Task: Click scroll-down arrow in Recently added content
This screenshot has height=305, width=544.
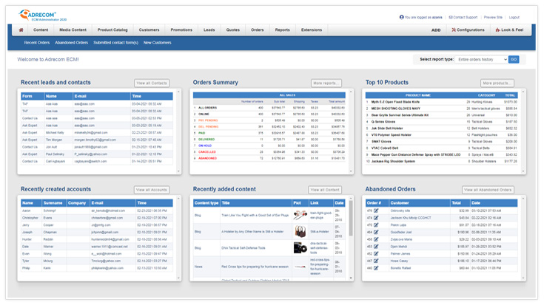Action: tap(351, 278)
